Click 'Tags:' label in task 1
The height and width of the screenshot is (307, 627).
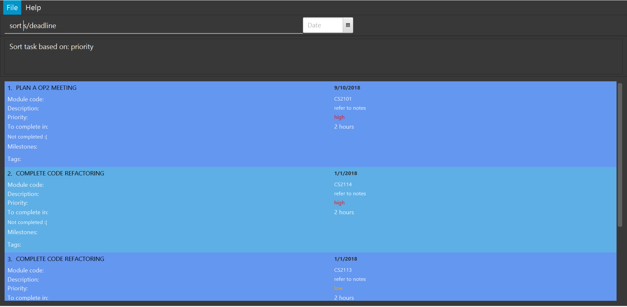[14, 159]
